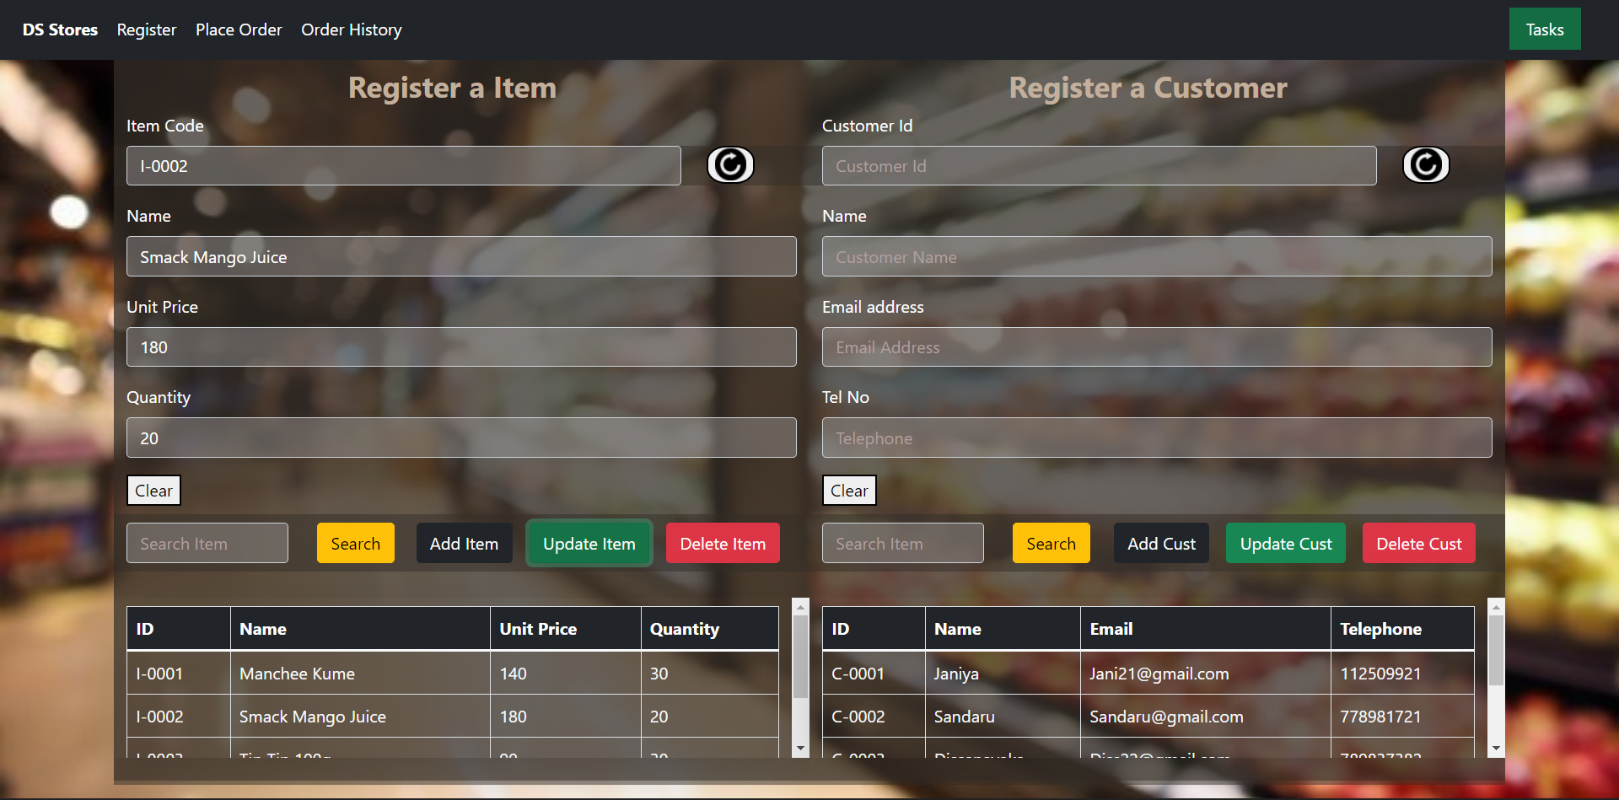1619x800 pixels.
Task: Click the item search text box
Action: pos(207,543)
